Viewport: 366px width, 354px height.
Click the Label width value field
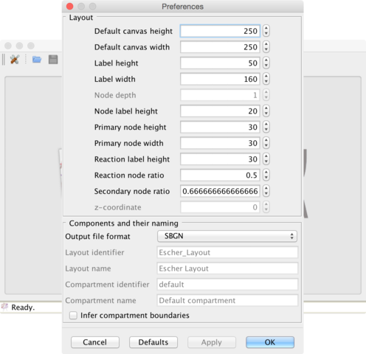point(220,79)
